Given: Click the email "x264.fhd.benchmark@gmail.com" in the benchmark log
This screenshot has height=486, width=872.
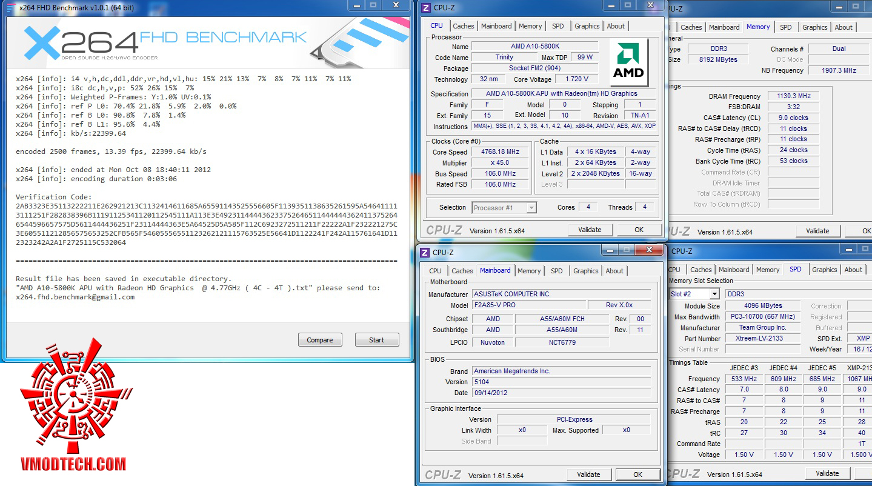Looking at the screenshot, I should click(x=75, y=298).
